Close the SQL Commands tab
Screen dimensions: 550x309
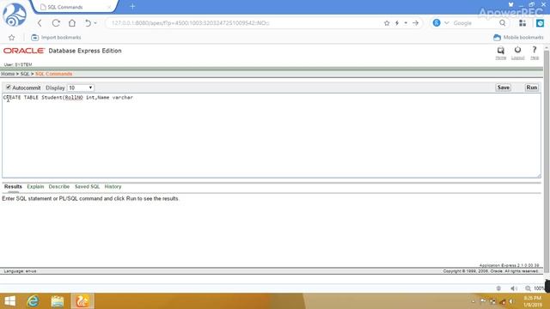pyautogui.click(x=109, y=7)
